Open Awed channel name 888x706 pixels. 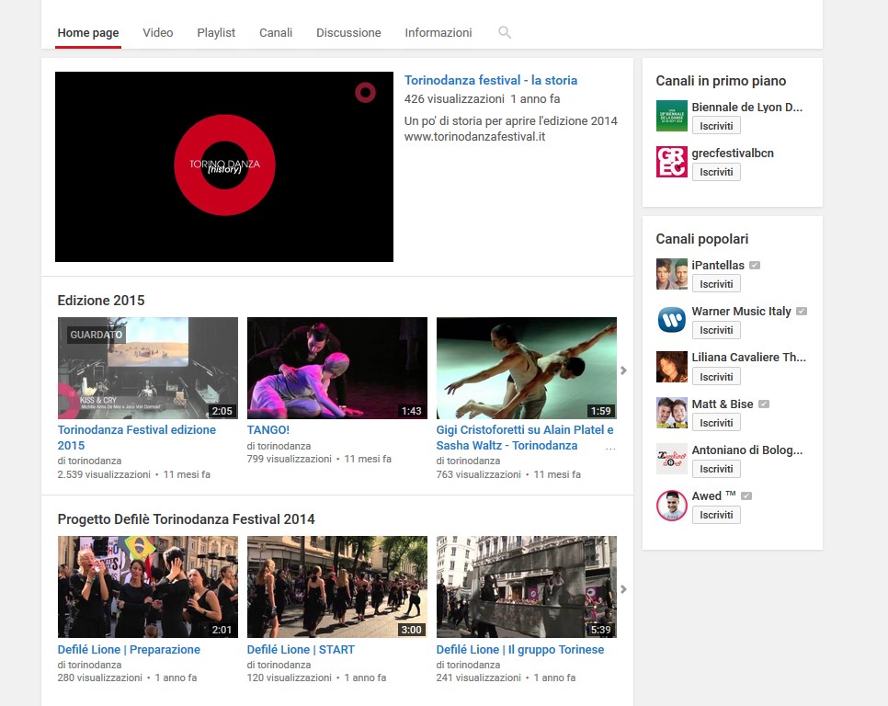coord(713,496)
